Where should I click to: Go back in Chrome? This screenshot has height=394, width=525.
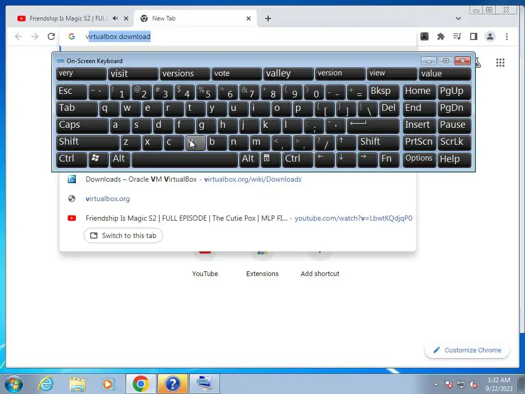click(18, 36)
